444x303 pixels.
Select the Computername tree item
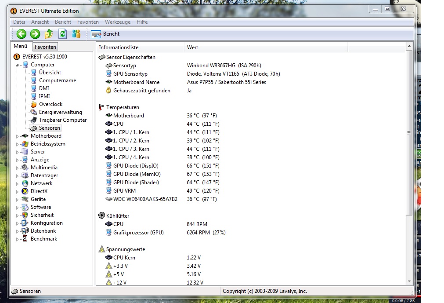[x=58, y=80]
